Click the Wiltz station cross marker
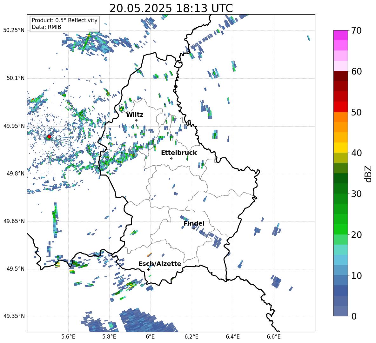Image resolution: width=376 pixels, height=343 pixels. tap(137, 120)
